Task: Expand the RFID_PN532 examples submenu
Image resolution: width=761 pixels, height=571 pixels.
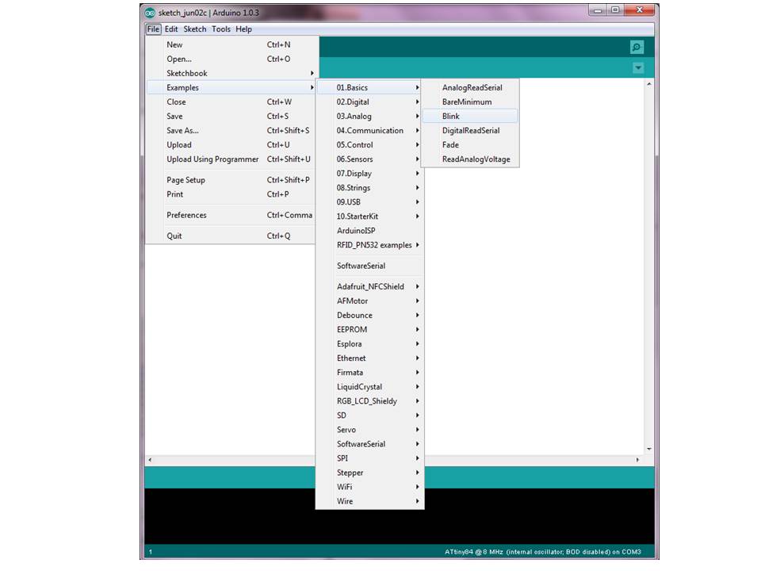Action: (373, 244)
